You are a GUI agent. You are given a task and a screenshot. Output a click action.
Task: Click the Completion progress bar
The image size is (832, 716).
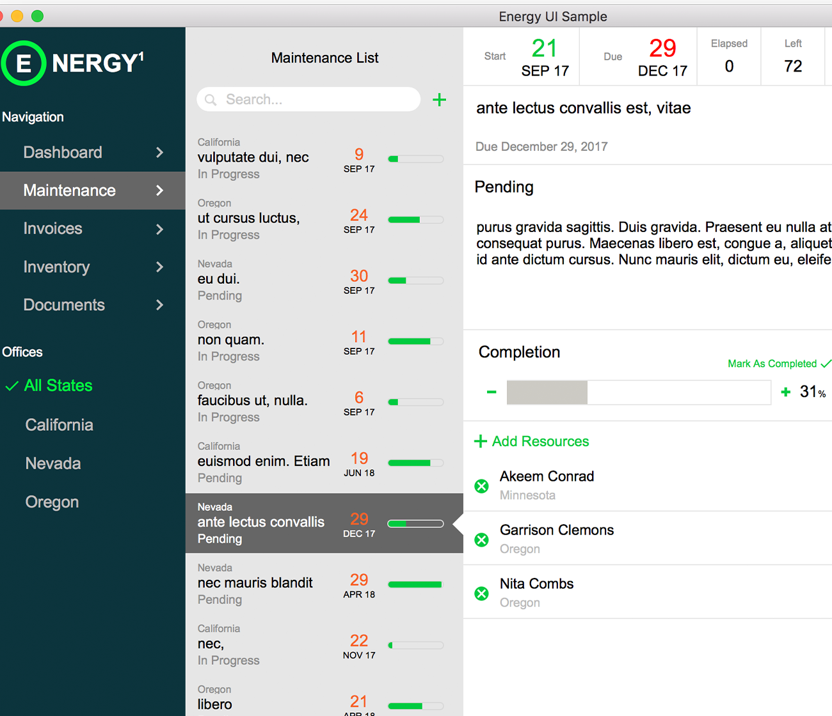click(x=638, y=393)
